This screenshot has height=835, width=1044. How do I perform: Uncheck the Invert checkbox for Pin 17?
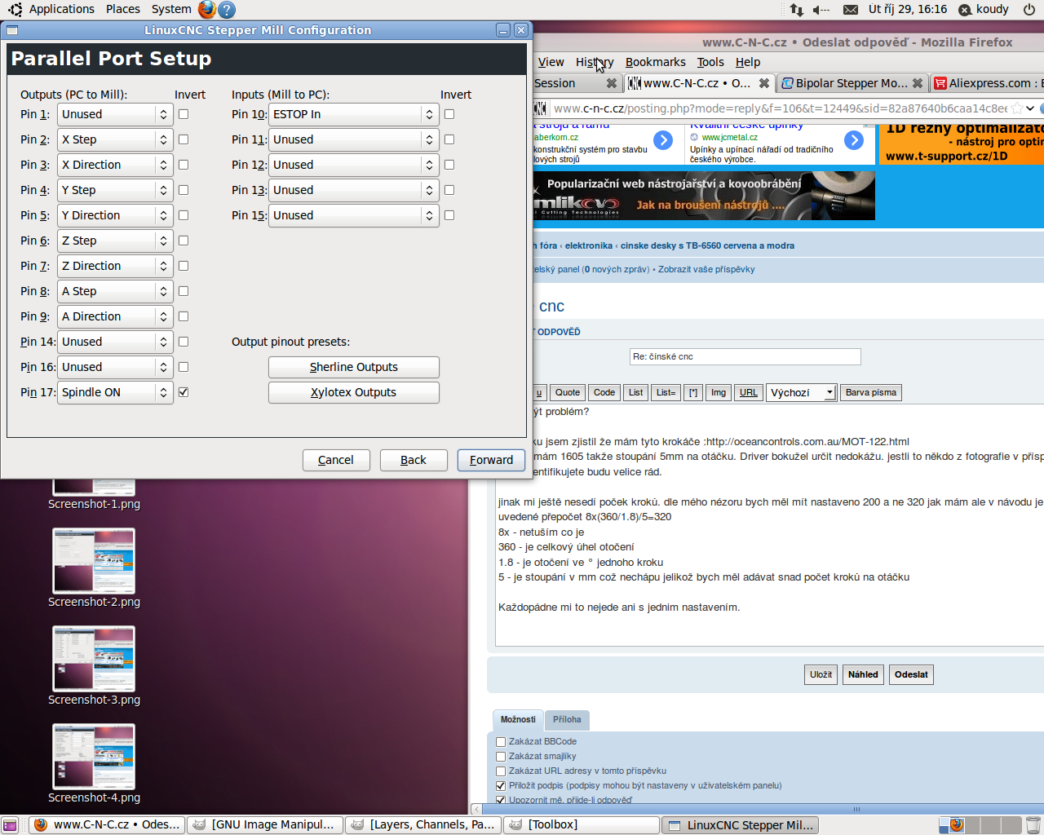[184, 392]
